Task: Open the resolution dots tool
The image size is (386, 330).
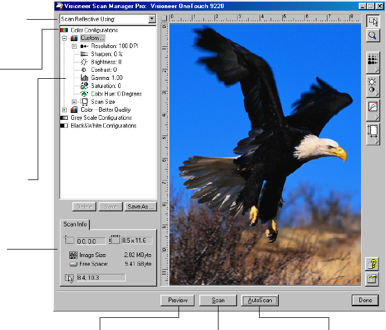Action: 373,60
